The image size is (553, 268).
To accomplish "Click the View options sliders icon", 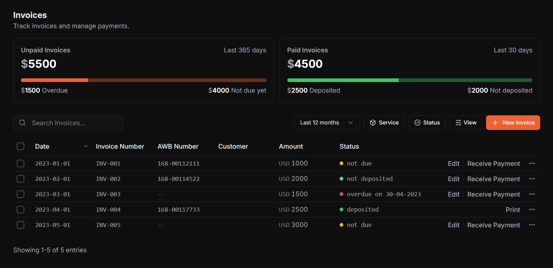I will pos(459,122).
